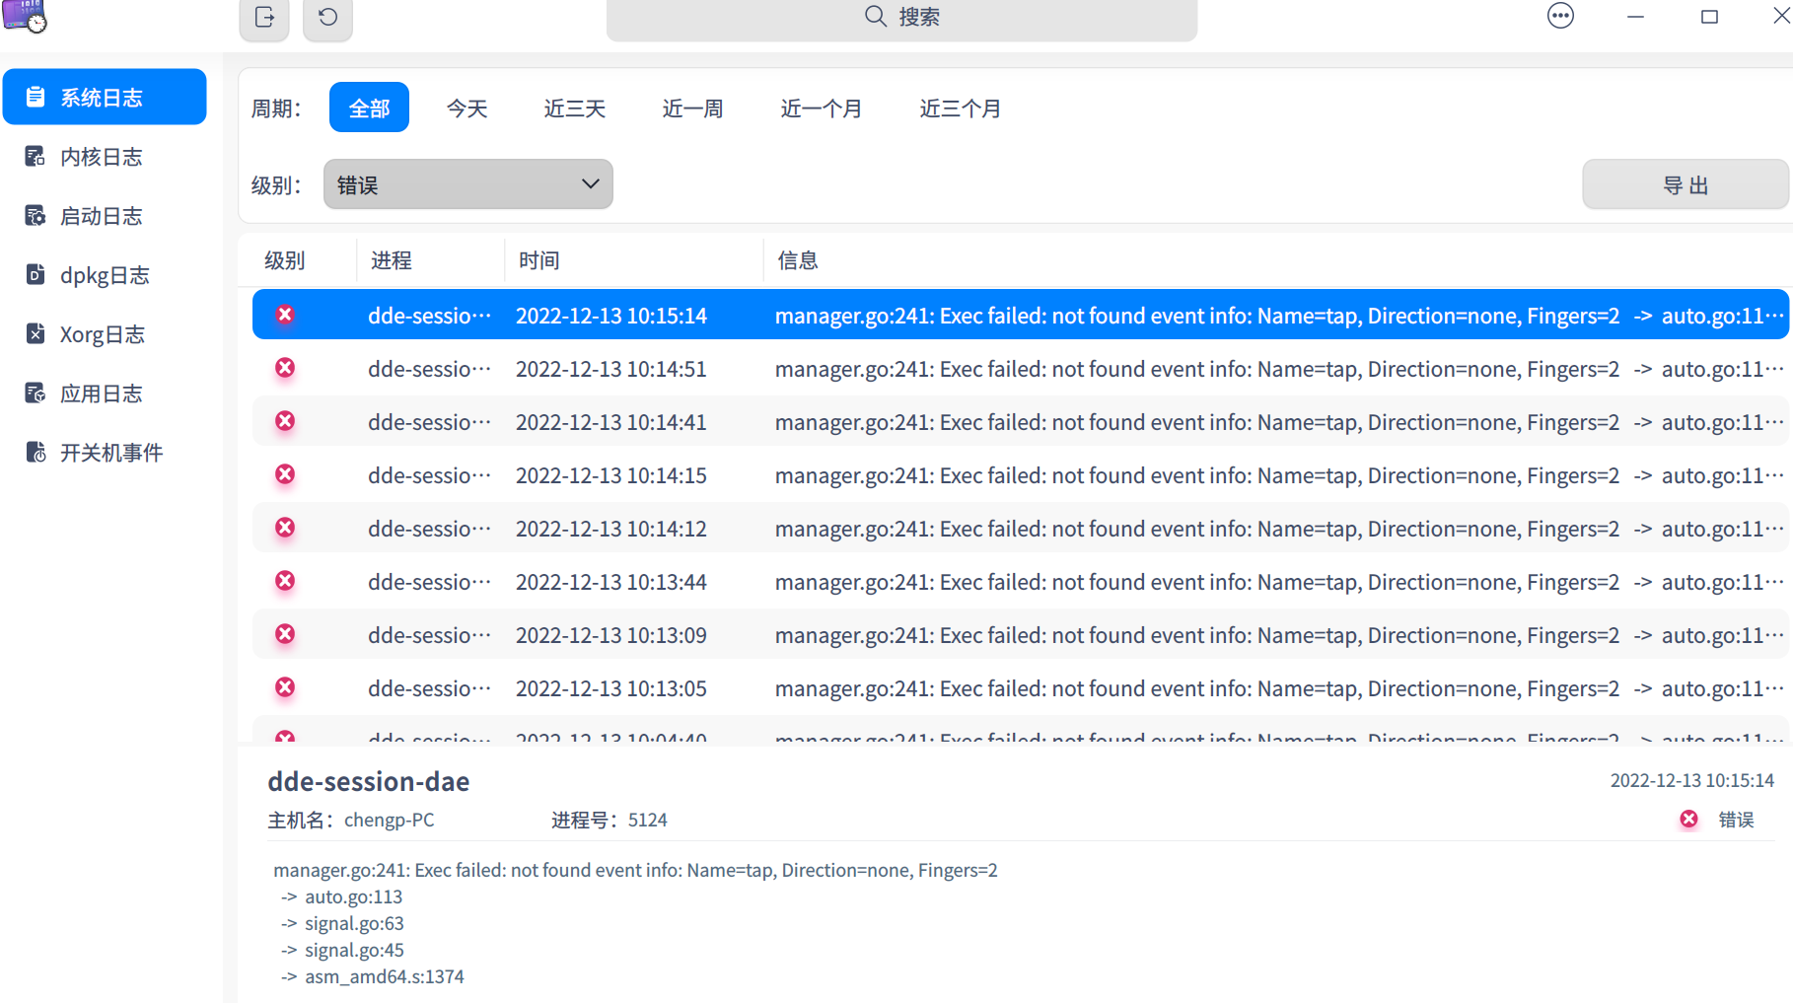Click the log viewer app logo icon
This screenshot has height=1003, width=1793.
[25, 16]
